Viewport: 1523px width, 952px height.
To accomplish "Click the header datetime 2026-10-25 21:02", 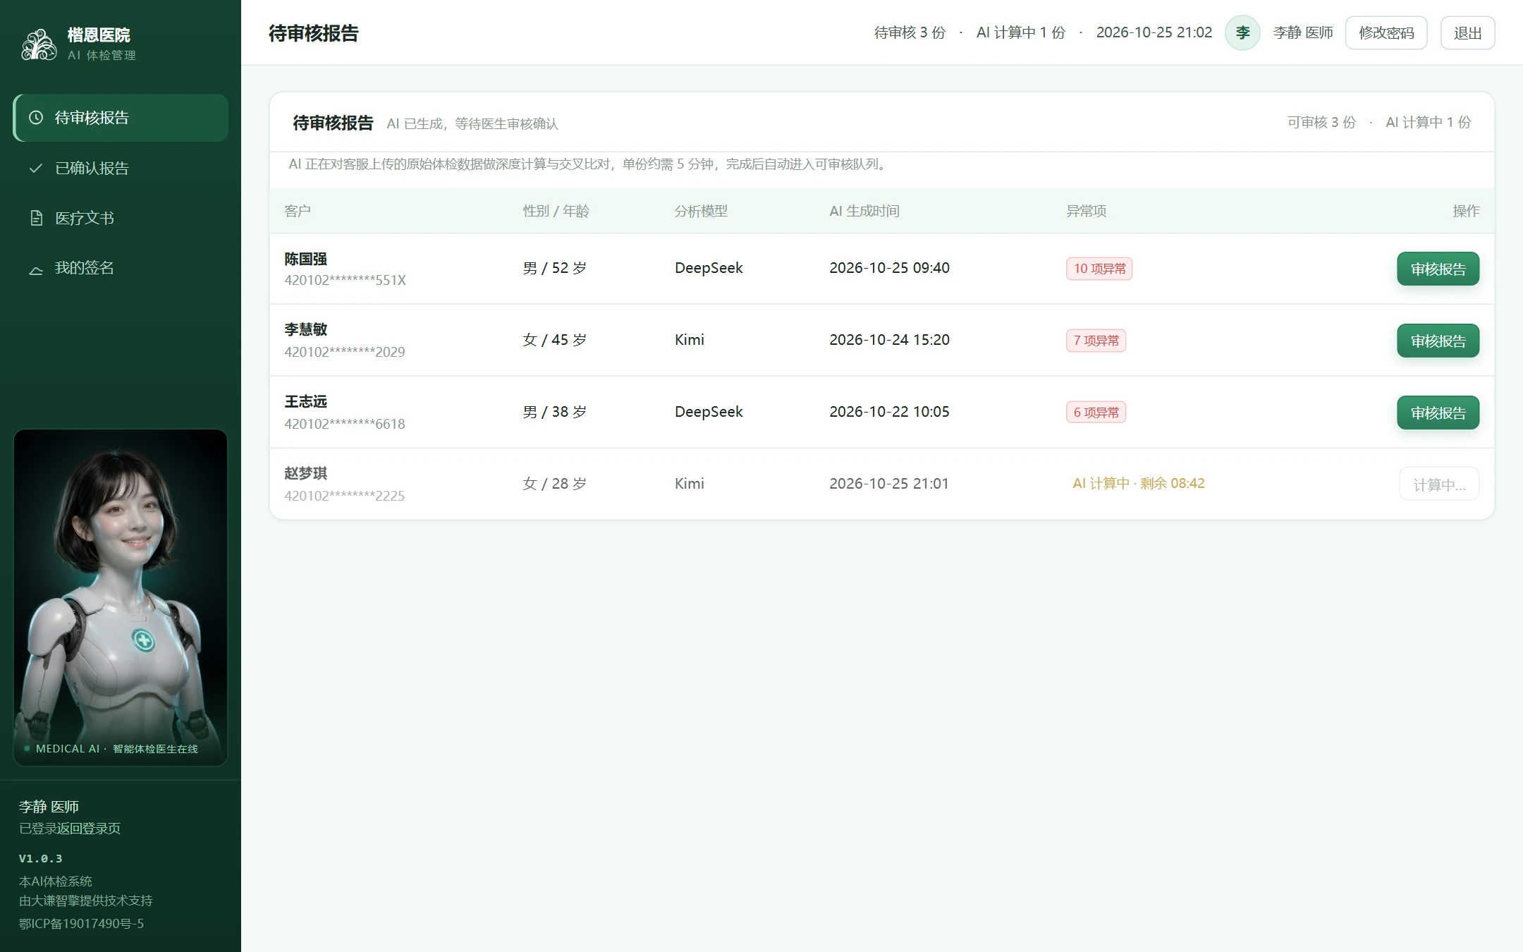I will tap(1154, 32).
